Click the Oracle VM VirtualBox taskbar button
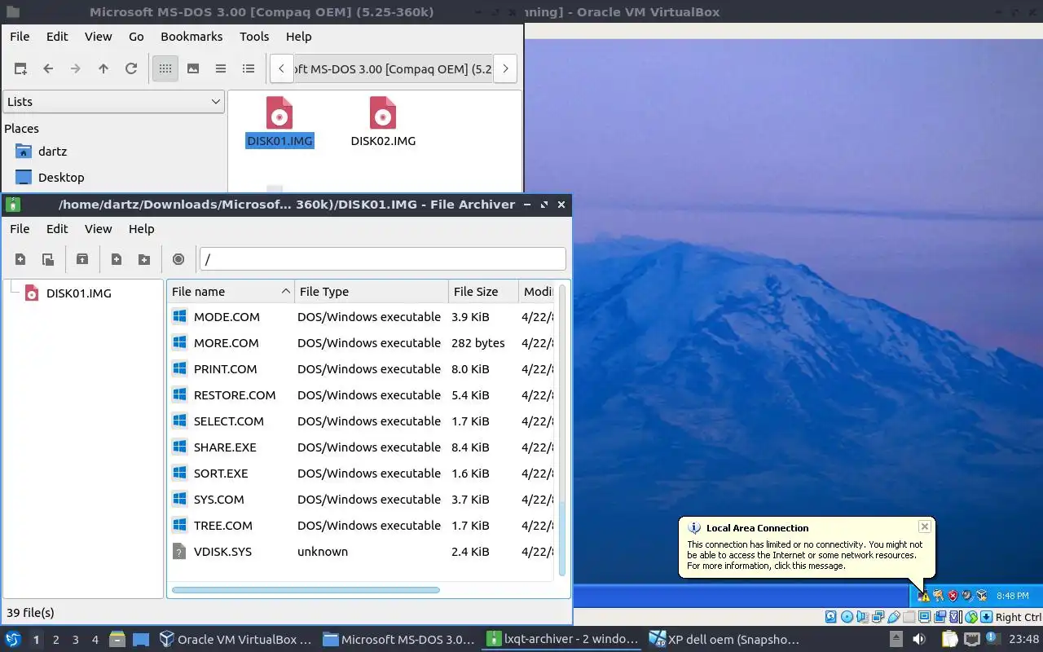This screenshot has height=652, width=1043. pyautogui.click(x=236, y=640)
